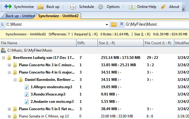Select file 3.Rondo.Vivace.mp3
The height and width of the screenshot is (119, 189).
[48, 94]
